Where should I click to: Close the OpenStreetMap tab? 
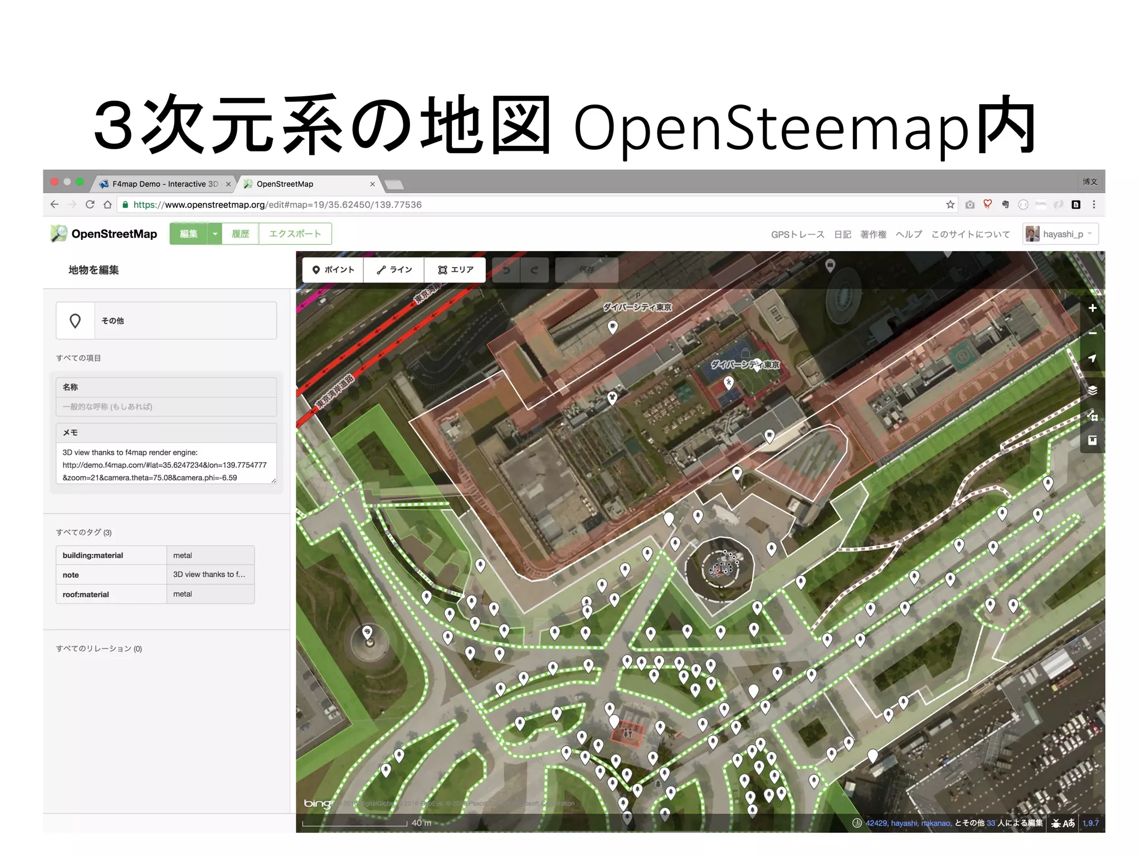[372, 184]
